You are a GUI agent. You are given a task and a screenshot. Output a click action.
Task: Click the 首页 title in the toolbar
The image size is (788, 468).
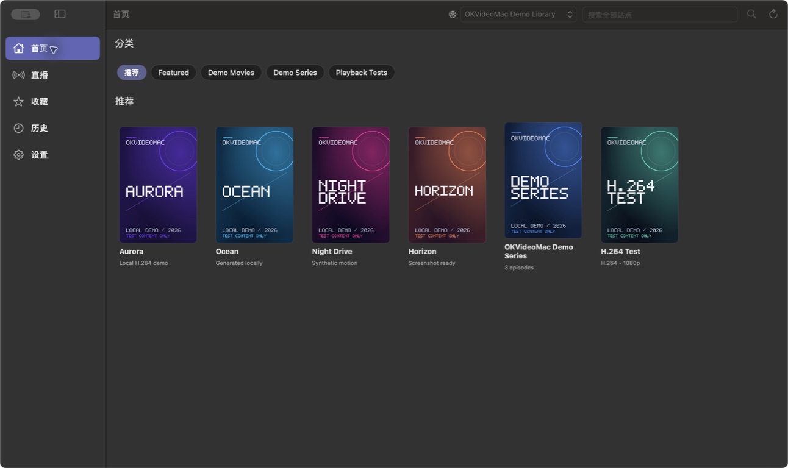pos(121,14)
